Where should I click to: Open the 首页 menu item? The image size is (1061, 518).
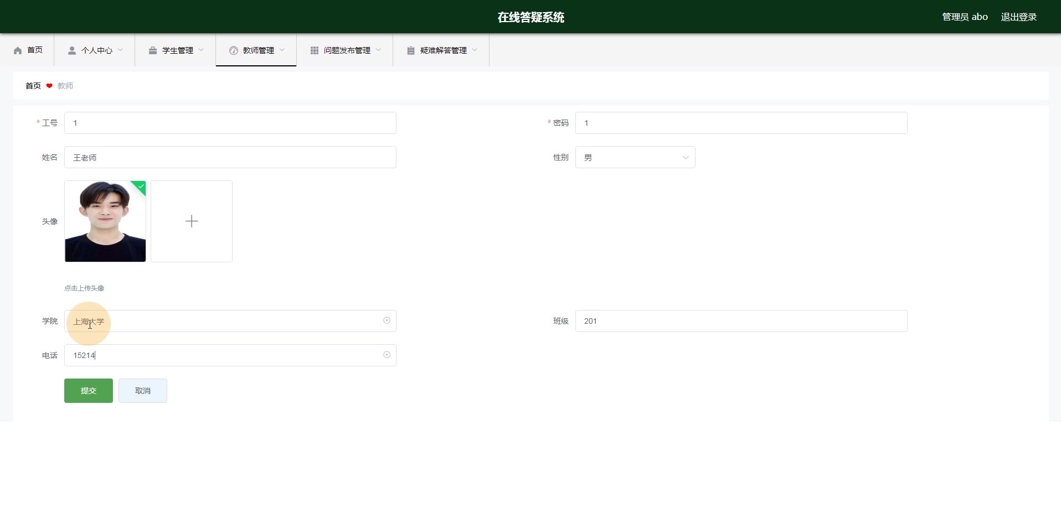28,50
